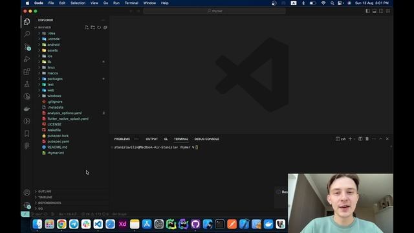The height and width of the screenshot is (233, 414).
Task: Open the Bookmarks view in activity bar
Action: pyautogui.click(x=27, y=134)
